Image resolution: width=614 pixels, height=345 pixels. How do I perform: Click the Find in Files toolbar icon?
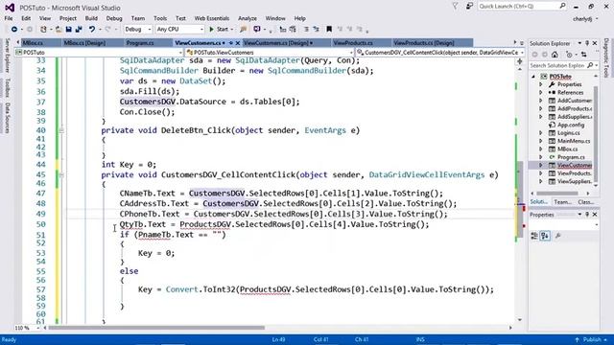click(243, 30)
